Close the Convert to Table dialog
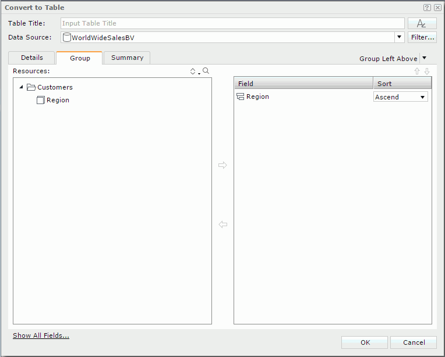 pos(437,8)
